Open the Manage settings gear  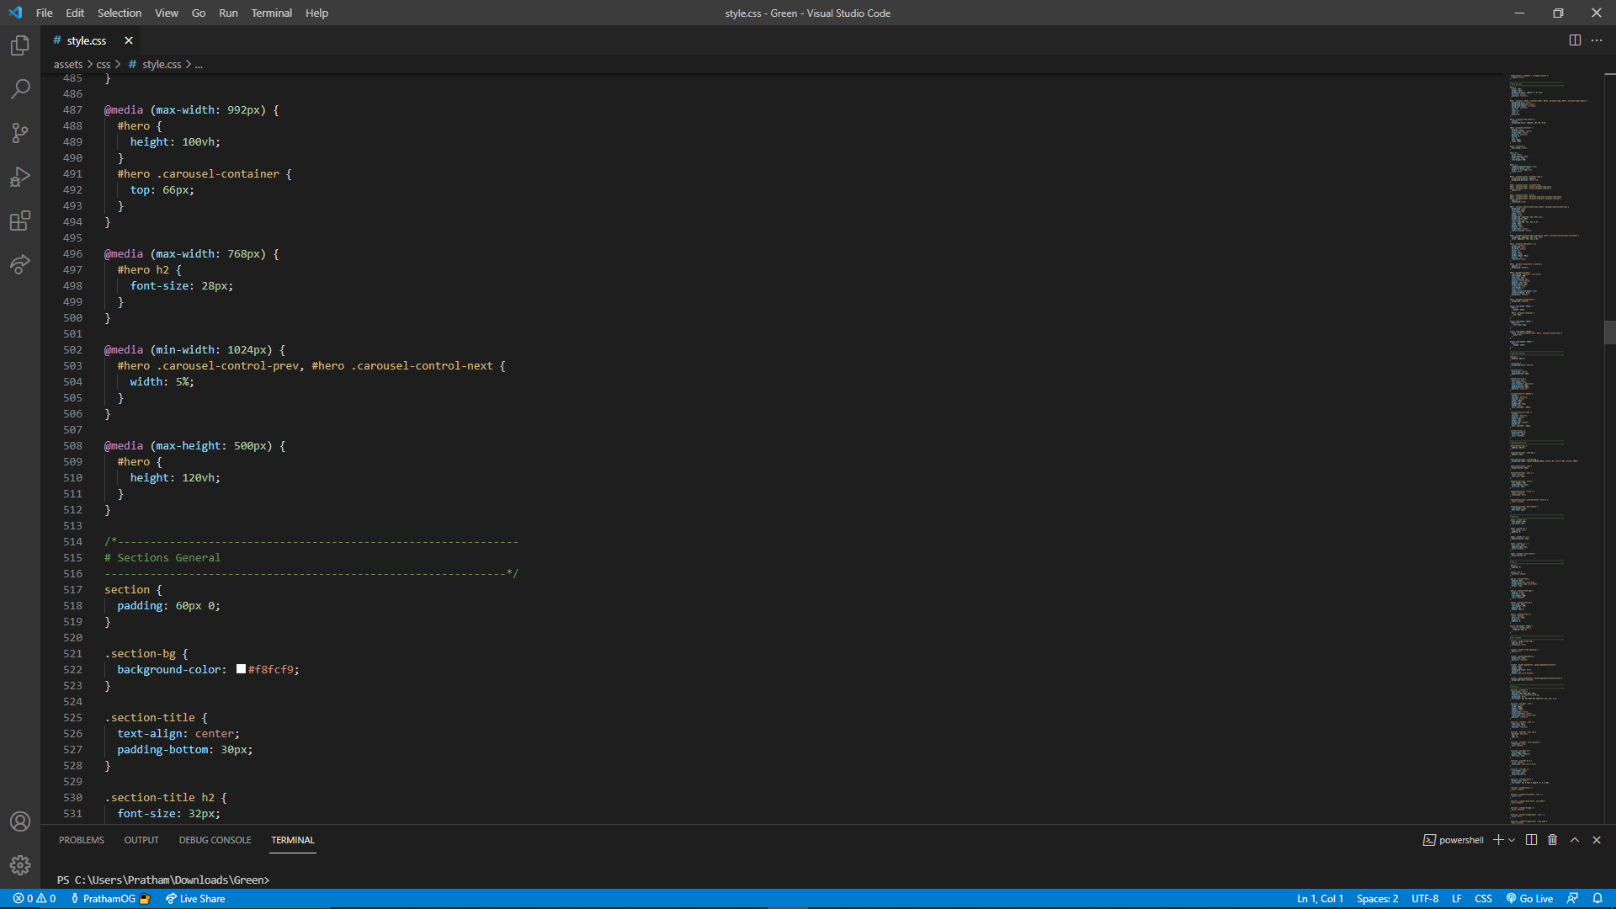tap(20, 865)
